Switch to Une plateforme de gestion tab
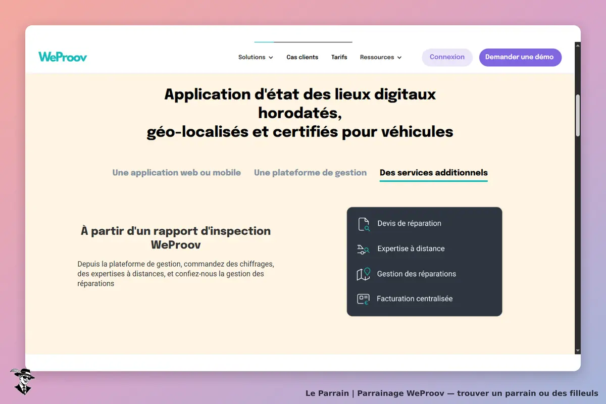The width and height of the screenshot is (606, 404). [x=311, y=173]
